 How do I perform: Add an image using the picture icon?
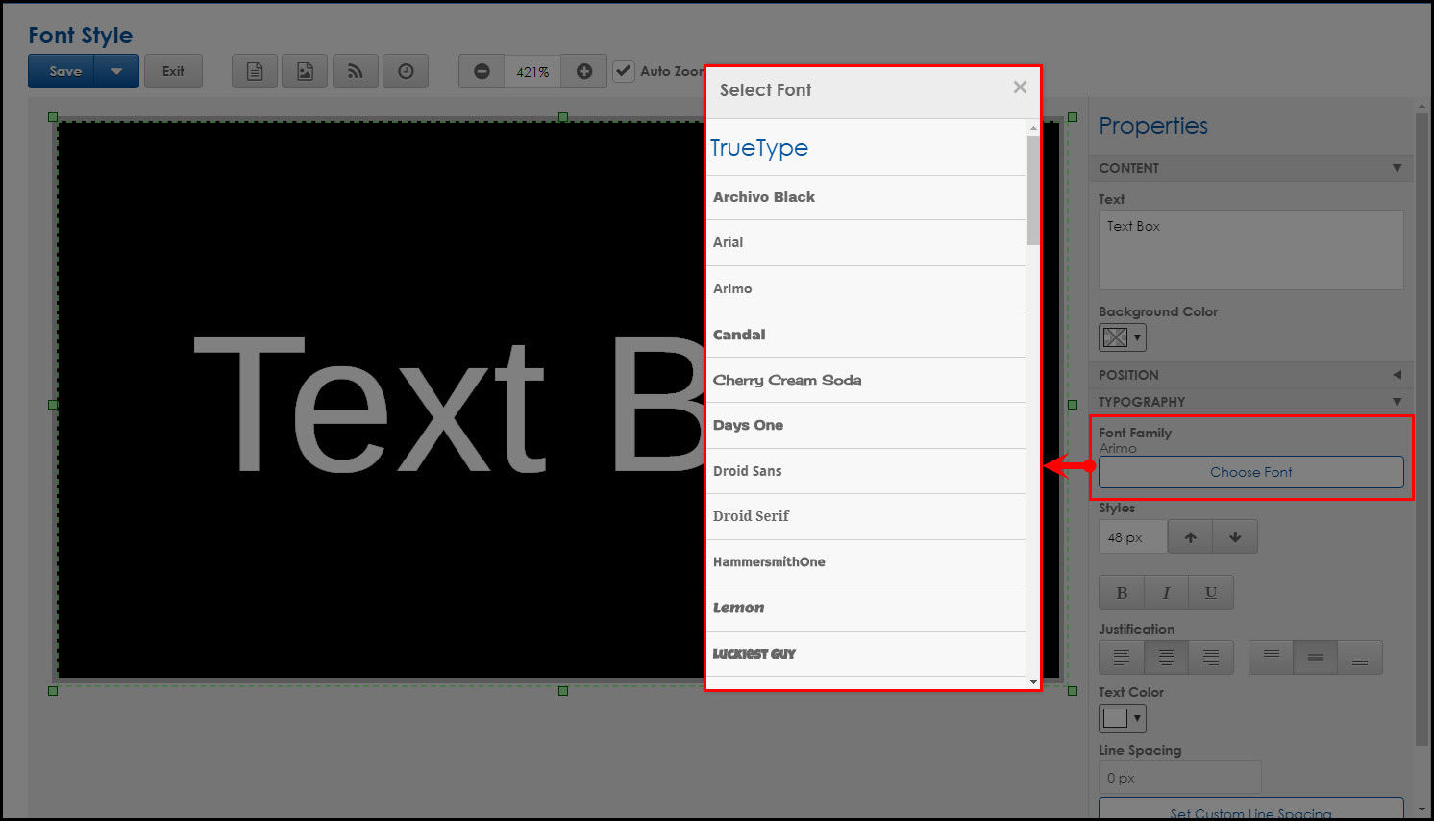(305, 70)
